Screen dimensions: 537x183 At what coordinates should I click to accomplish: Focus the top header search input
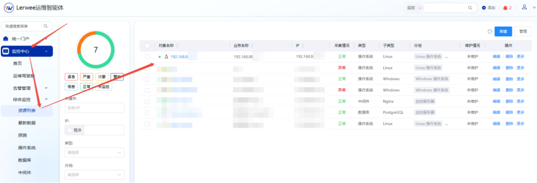[446, 8]
